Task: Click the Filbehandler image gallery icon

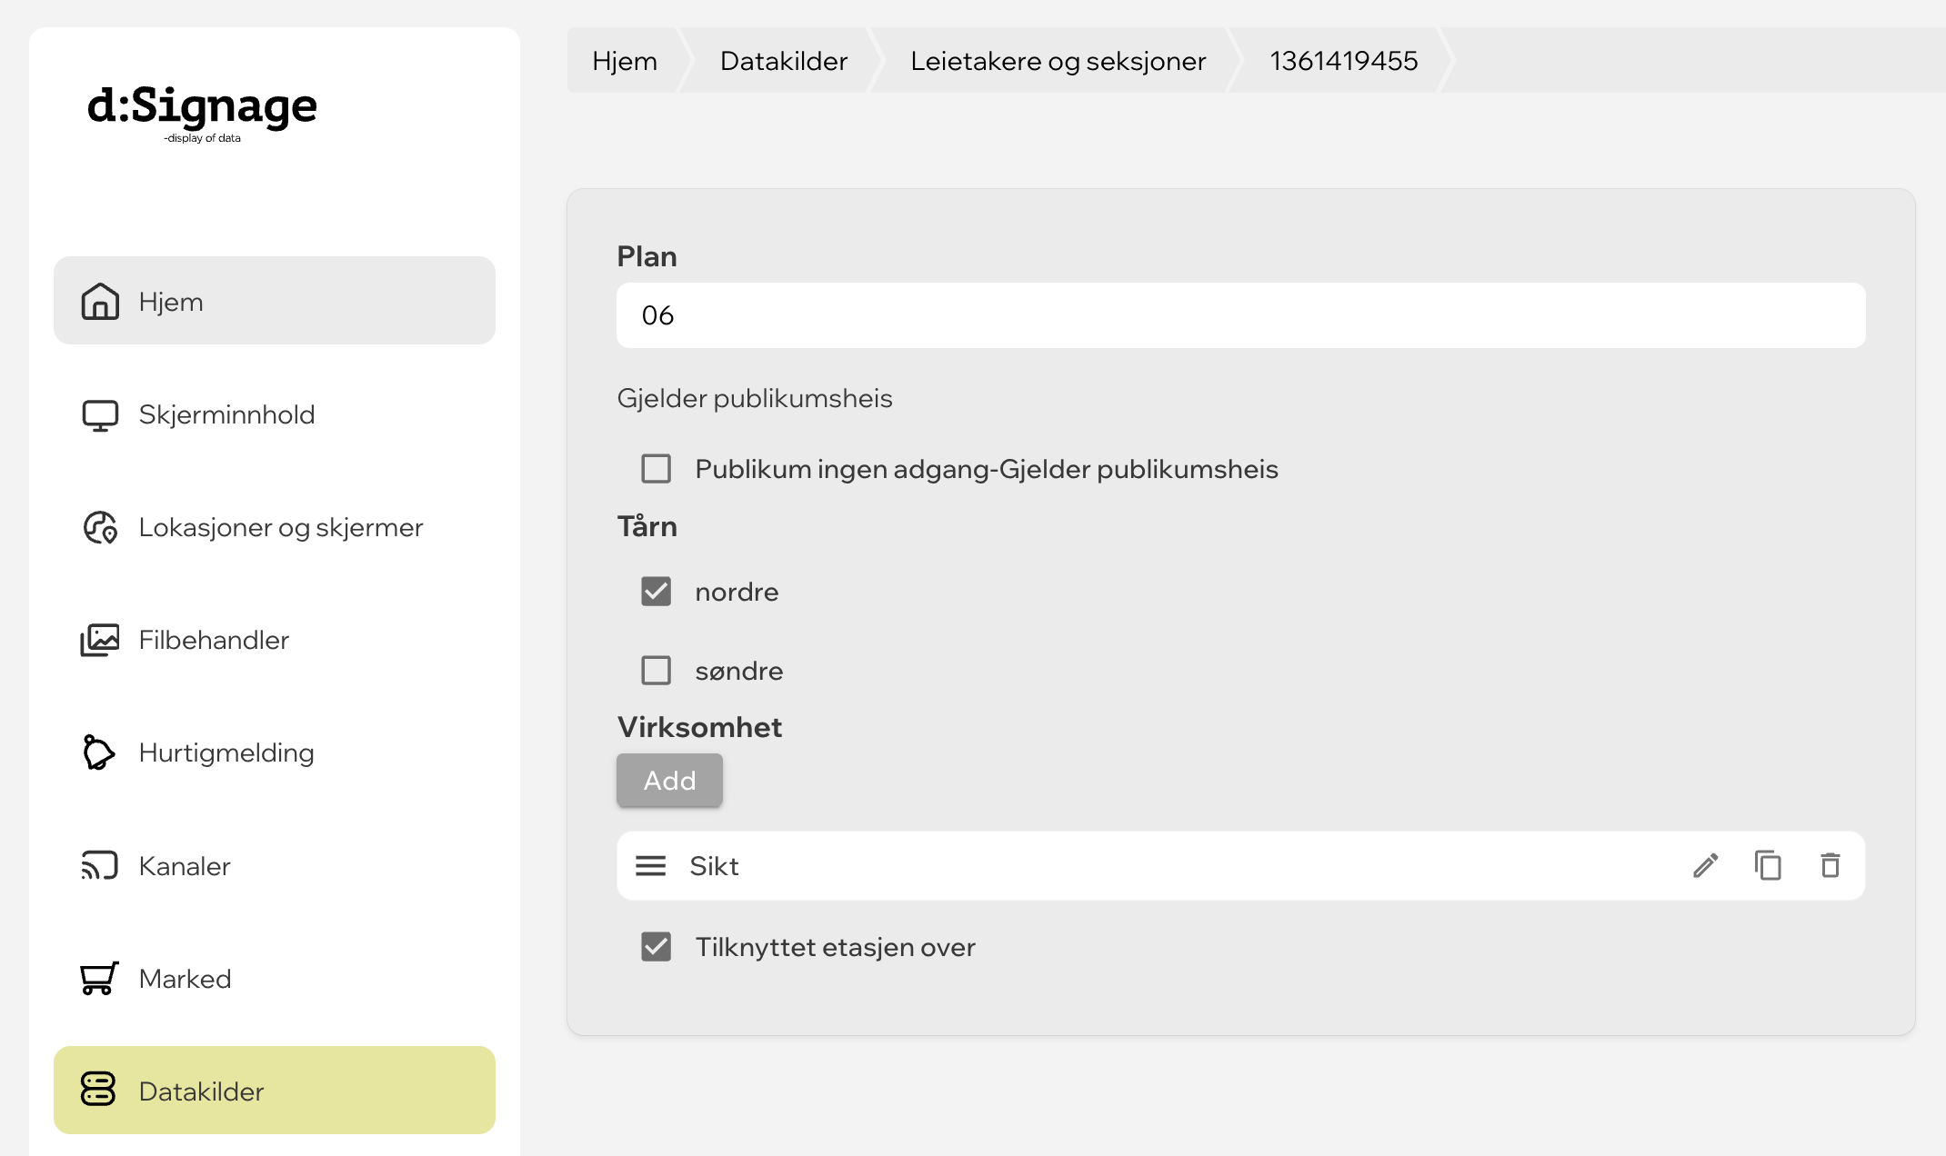Action: pyautogui.click(x=100, y=640)
